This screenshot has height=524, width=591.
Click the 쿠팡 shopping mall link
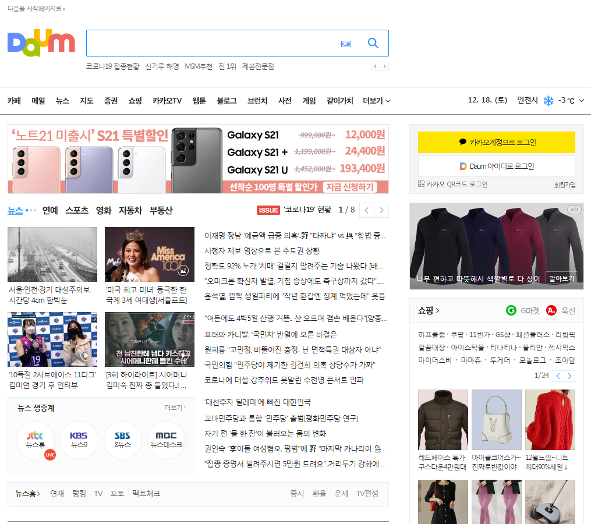tap(458, 335)
